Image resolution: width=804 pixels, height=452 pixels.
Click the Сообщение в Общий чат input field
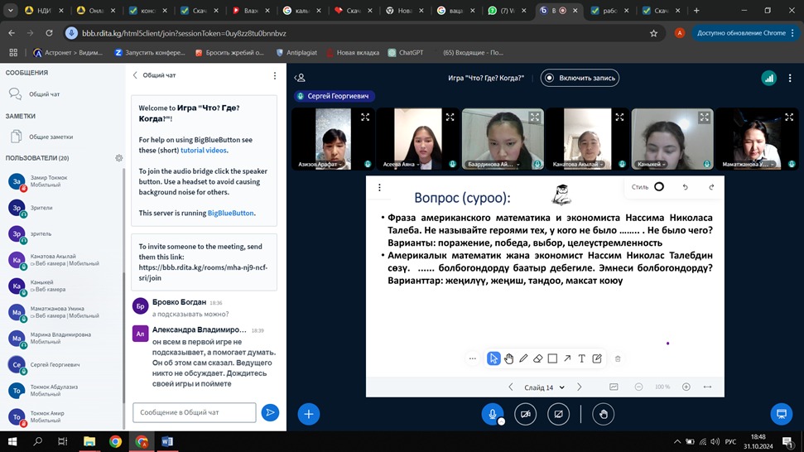(194, 412)
